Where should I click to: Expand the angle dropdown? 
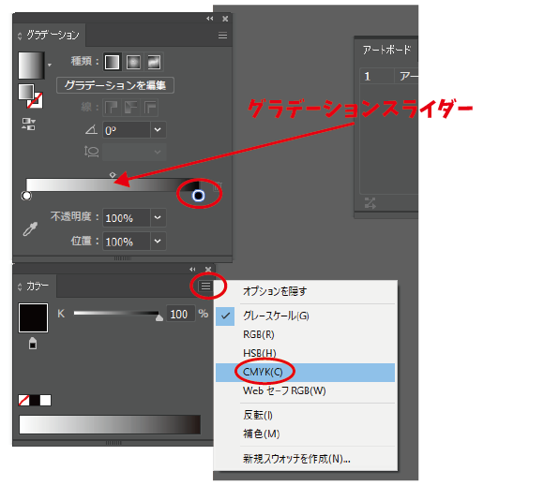(158, 130)
